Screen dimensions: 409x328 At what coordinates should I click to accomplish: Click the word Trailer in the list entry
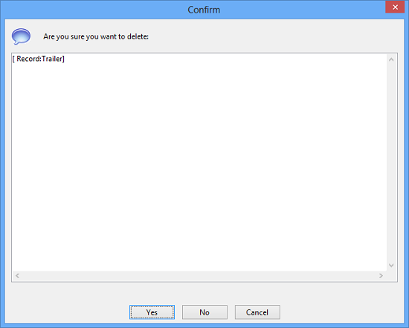point(52,59)
